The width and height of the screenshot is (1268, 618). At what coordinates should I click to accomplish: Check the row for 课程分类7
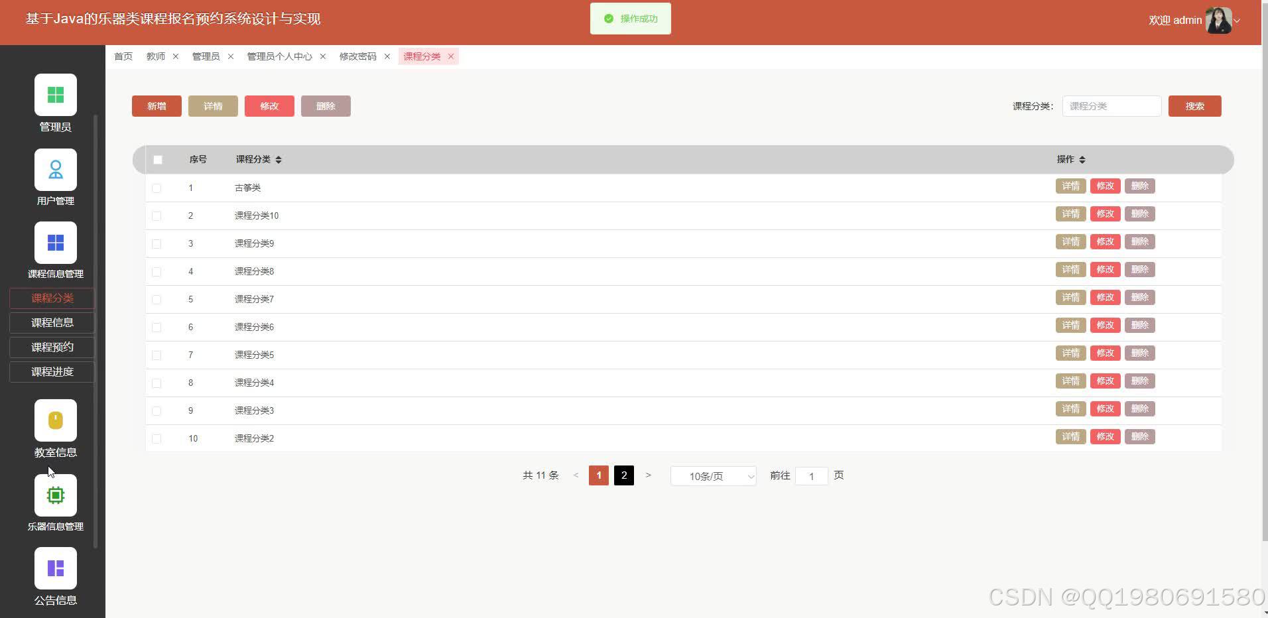(157, 300)
